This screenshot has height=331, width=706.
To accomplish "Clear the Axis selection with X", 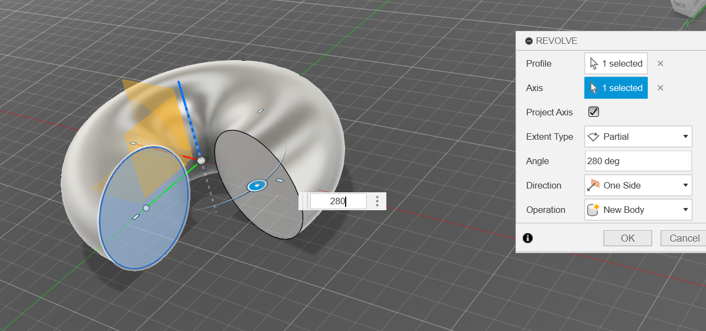I will (660, 88).
